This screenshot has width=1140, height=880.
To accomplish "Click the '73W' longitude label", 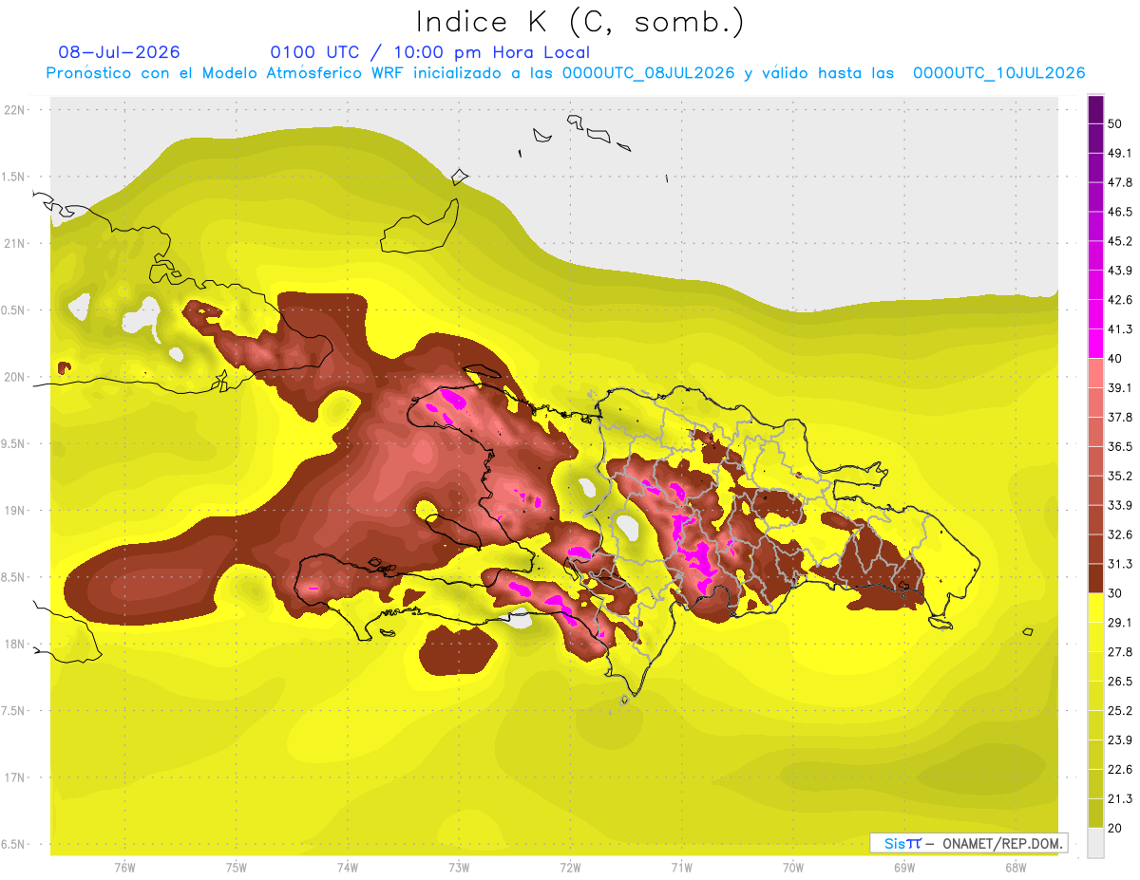I will coord(459,868).
